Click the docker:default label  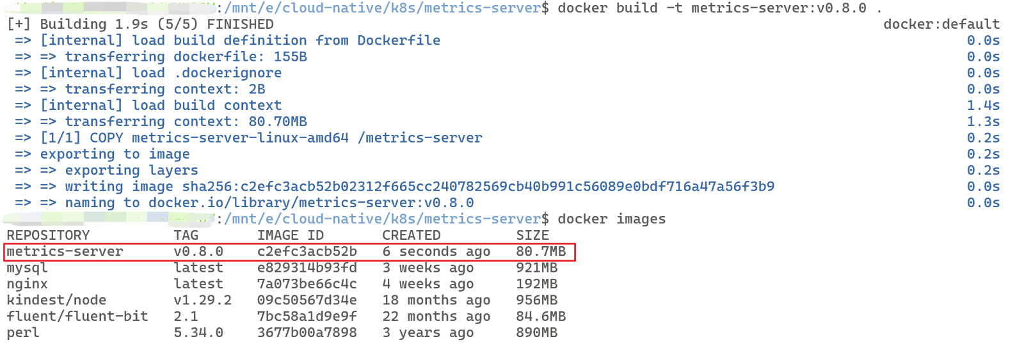(x=941, y=24)
